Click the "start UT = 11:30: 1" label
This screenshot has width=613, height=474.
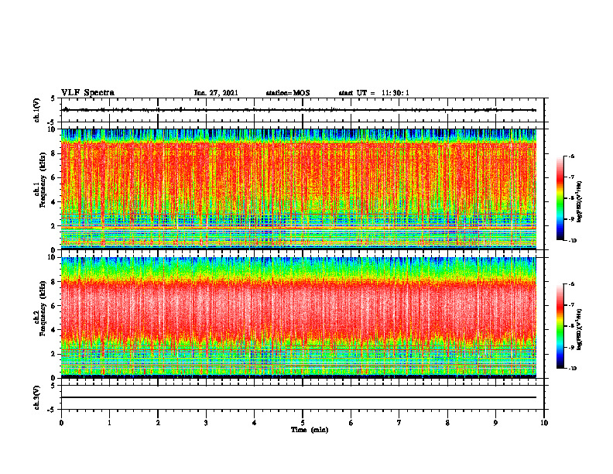(374, 93)
